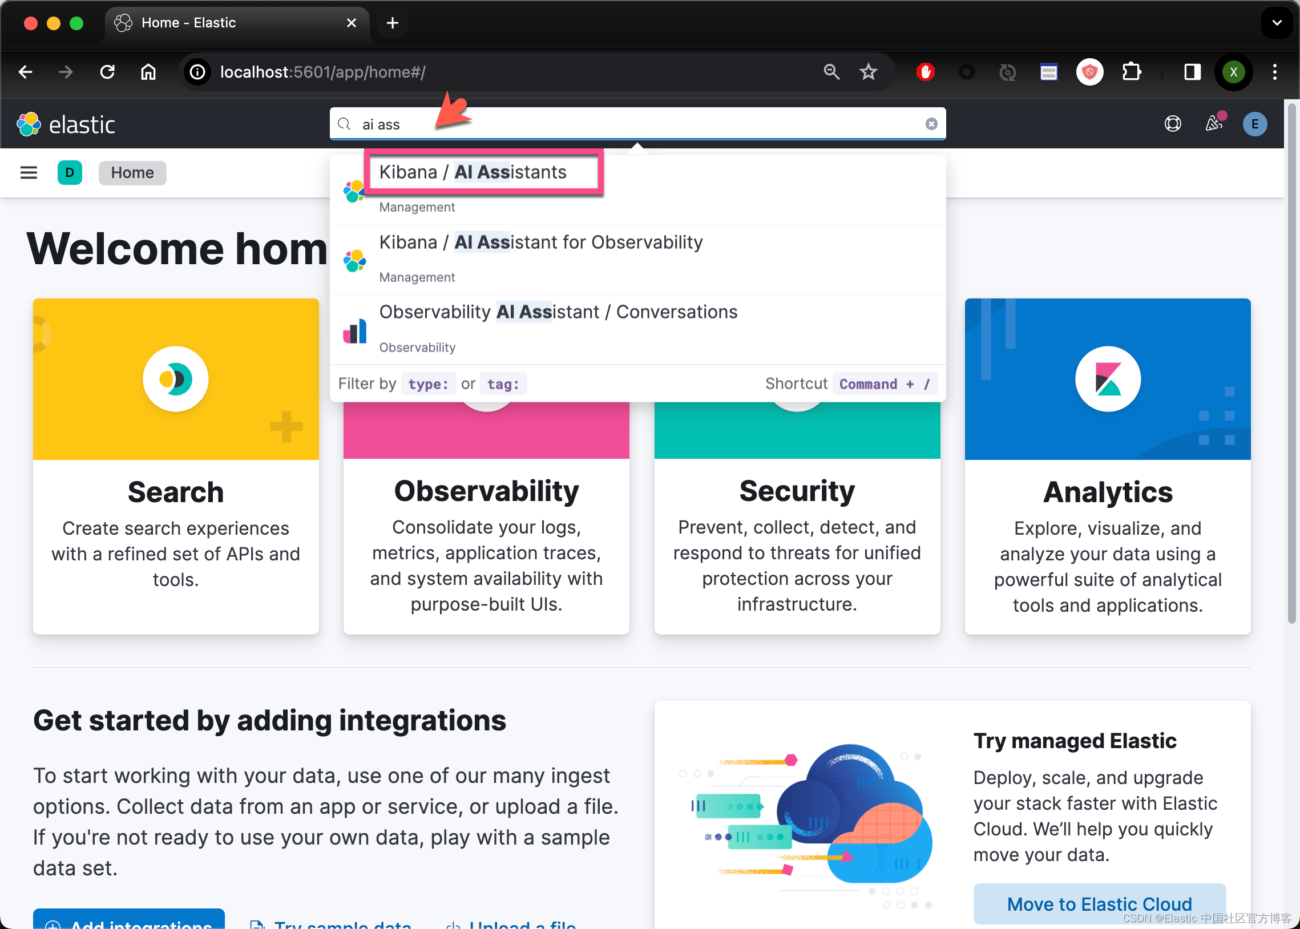Click the Move to Elastic Cloud button
This screenshot has height=929, width=1300.
click(x=1099, y=904)
